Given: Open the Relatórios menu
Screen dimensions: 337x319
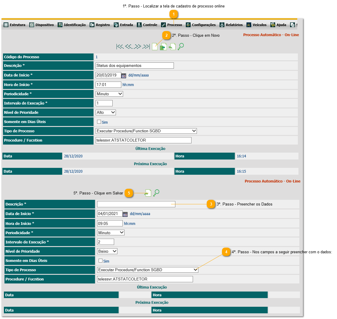Looking at the screenshot, I should pos(231,25).
